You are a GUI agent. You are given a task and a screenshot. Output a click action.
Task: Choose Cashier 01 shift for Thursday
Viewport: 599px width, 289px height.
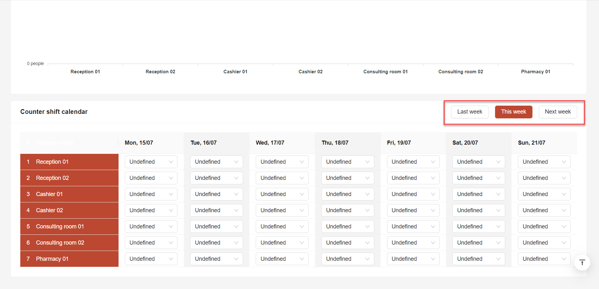[x=348, y=194]
